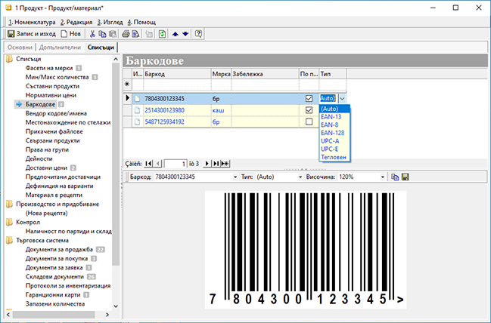Select Производство и придобиване folder
This screenshot has width=491, height=323.
click(57, 204)
